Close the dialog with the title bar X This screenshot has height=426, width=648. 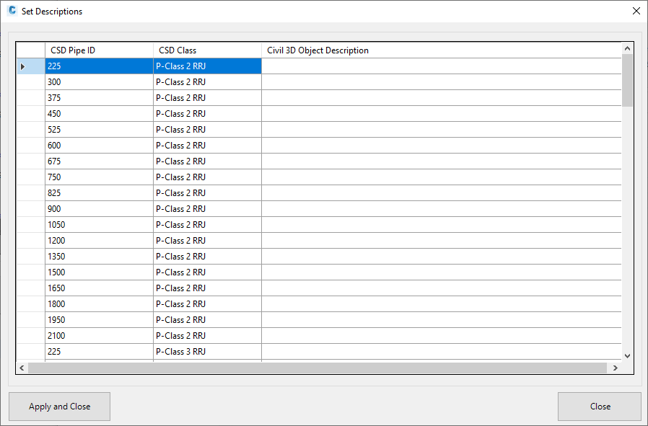coord(636,11)
